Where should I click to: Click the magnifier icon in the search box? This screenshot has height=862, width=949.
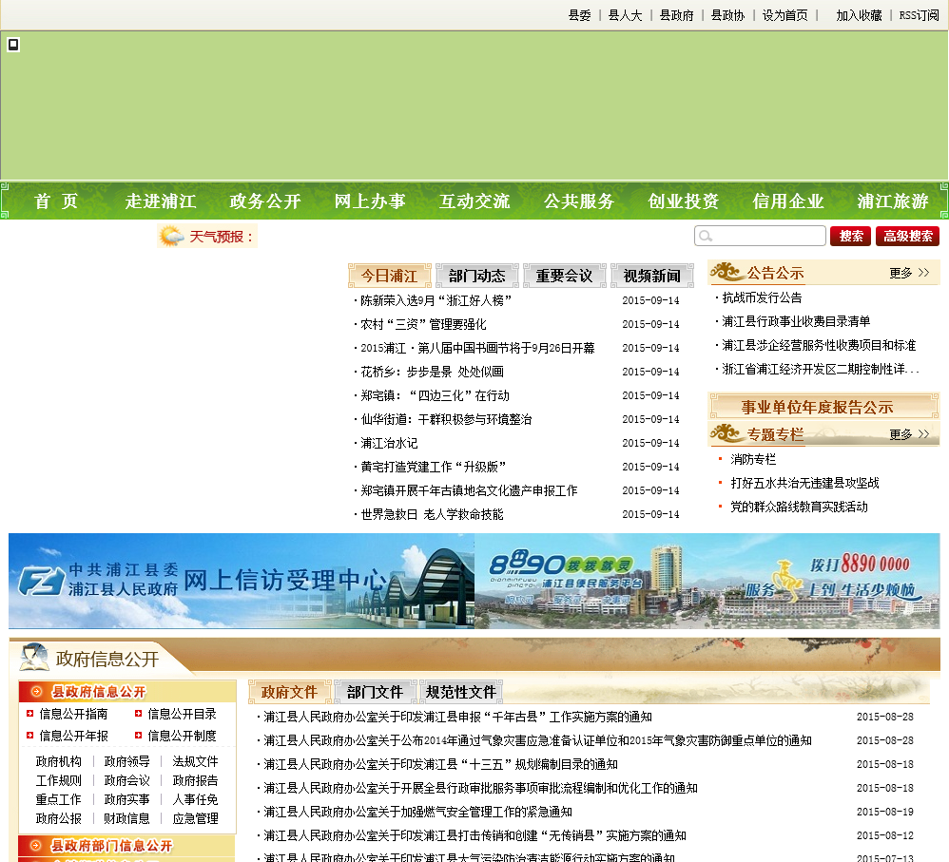pyautogui.click(x=706, y=236)
